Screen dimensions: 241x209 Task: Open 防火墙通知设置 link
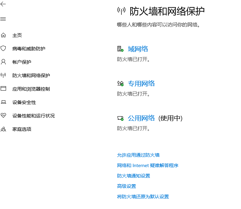click(134, 176)
